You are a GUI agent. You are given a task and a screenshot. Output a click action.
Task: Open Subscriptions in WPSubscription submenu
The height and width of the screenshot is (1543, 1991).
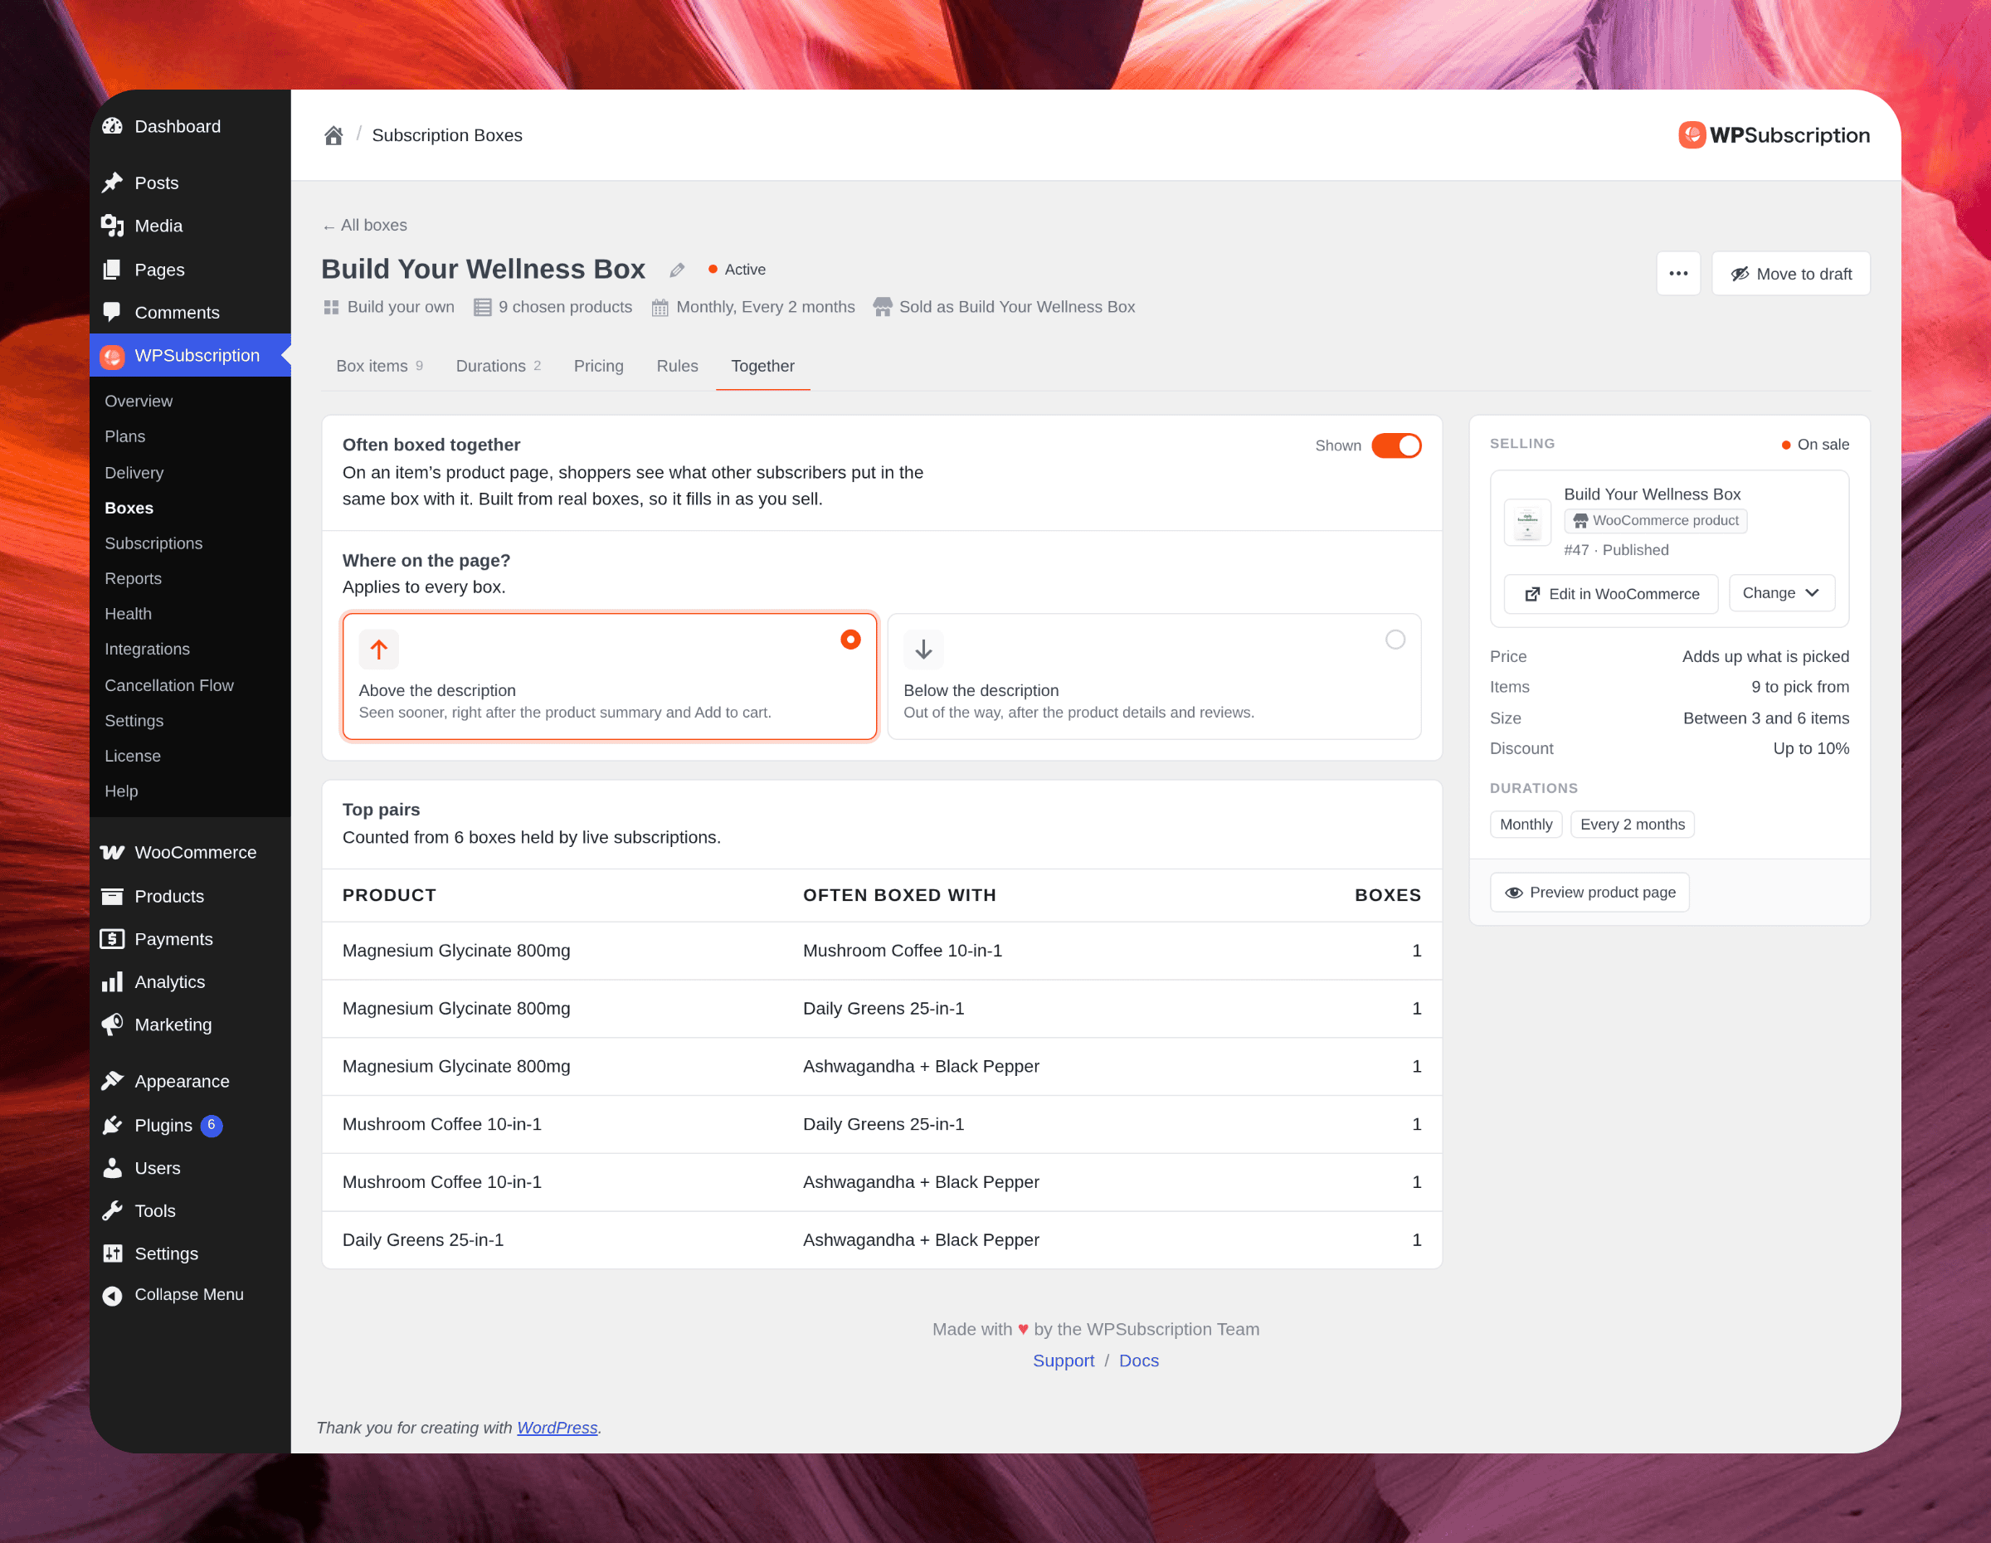pyautogui.click(x=153, y=543)
